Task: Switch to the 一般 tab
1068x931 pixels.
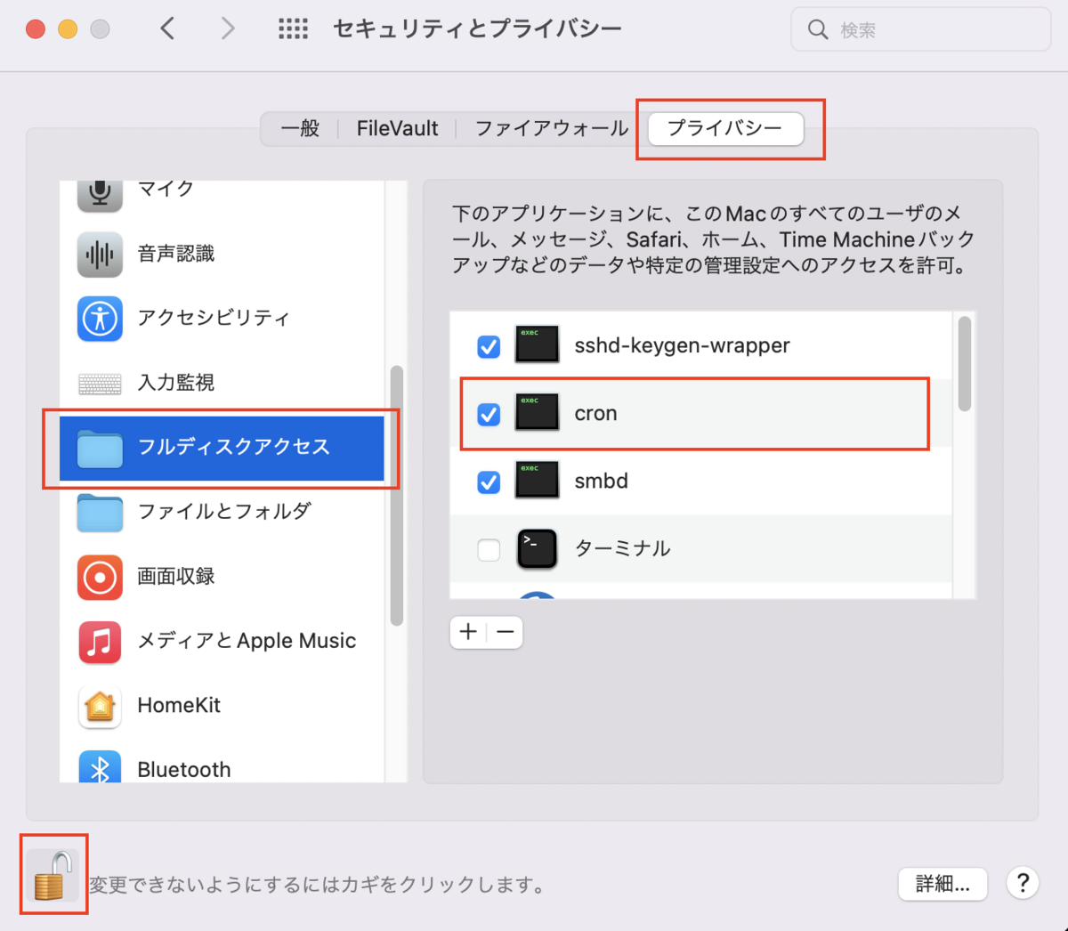Action: (x=300, y=128)
